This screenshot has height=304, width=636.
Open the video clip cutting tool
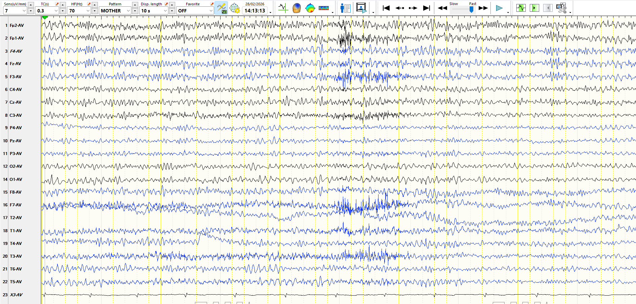561,8
